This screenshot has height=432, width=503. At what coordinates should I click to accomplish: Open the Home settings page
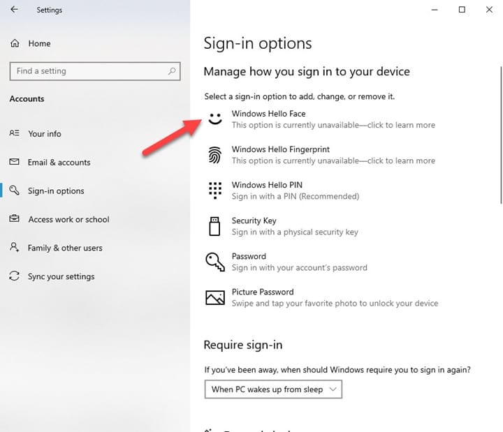coord(39,43)
